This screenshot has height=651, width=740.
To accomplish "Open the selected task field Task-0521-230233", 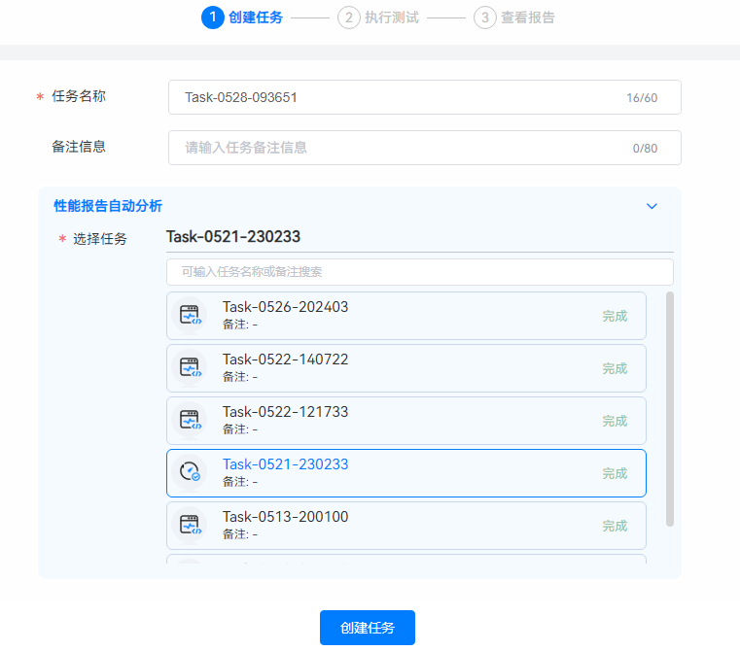I will pyautogui.click(x=418, y=237).
